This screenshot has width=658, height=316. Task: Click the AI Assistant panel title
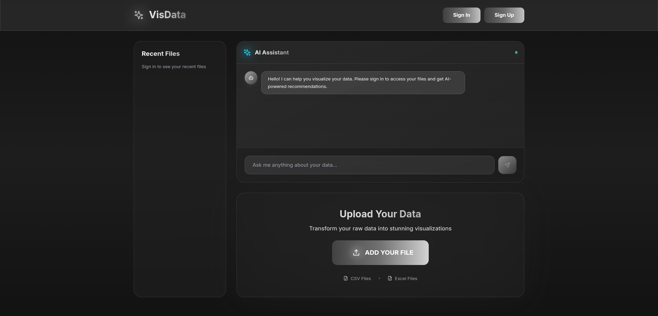pos(271,52)
